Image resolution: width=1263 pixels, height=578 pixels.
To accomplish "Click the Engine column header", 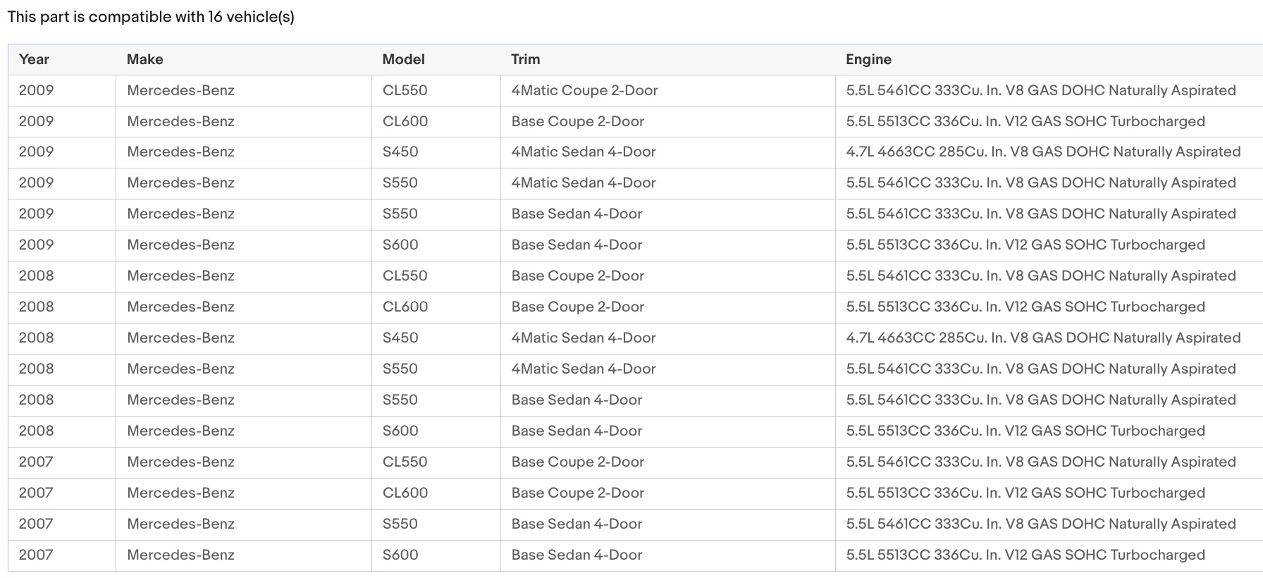I will point(868,60).
